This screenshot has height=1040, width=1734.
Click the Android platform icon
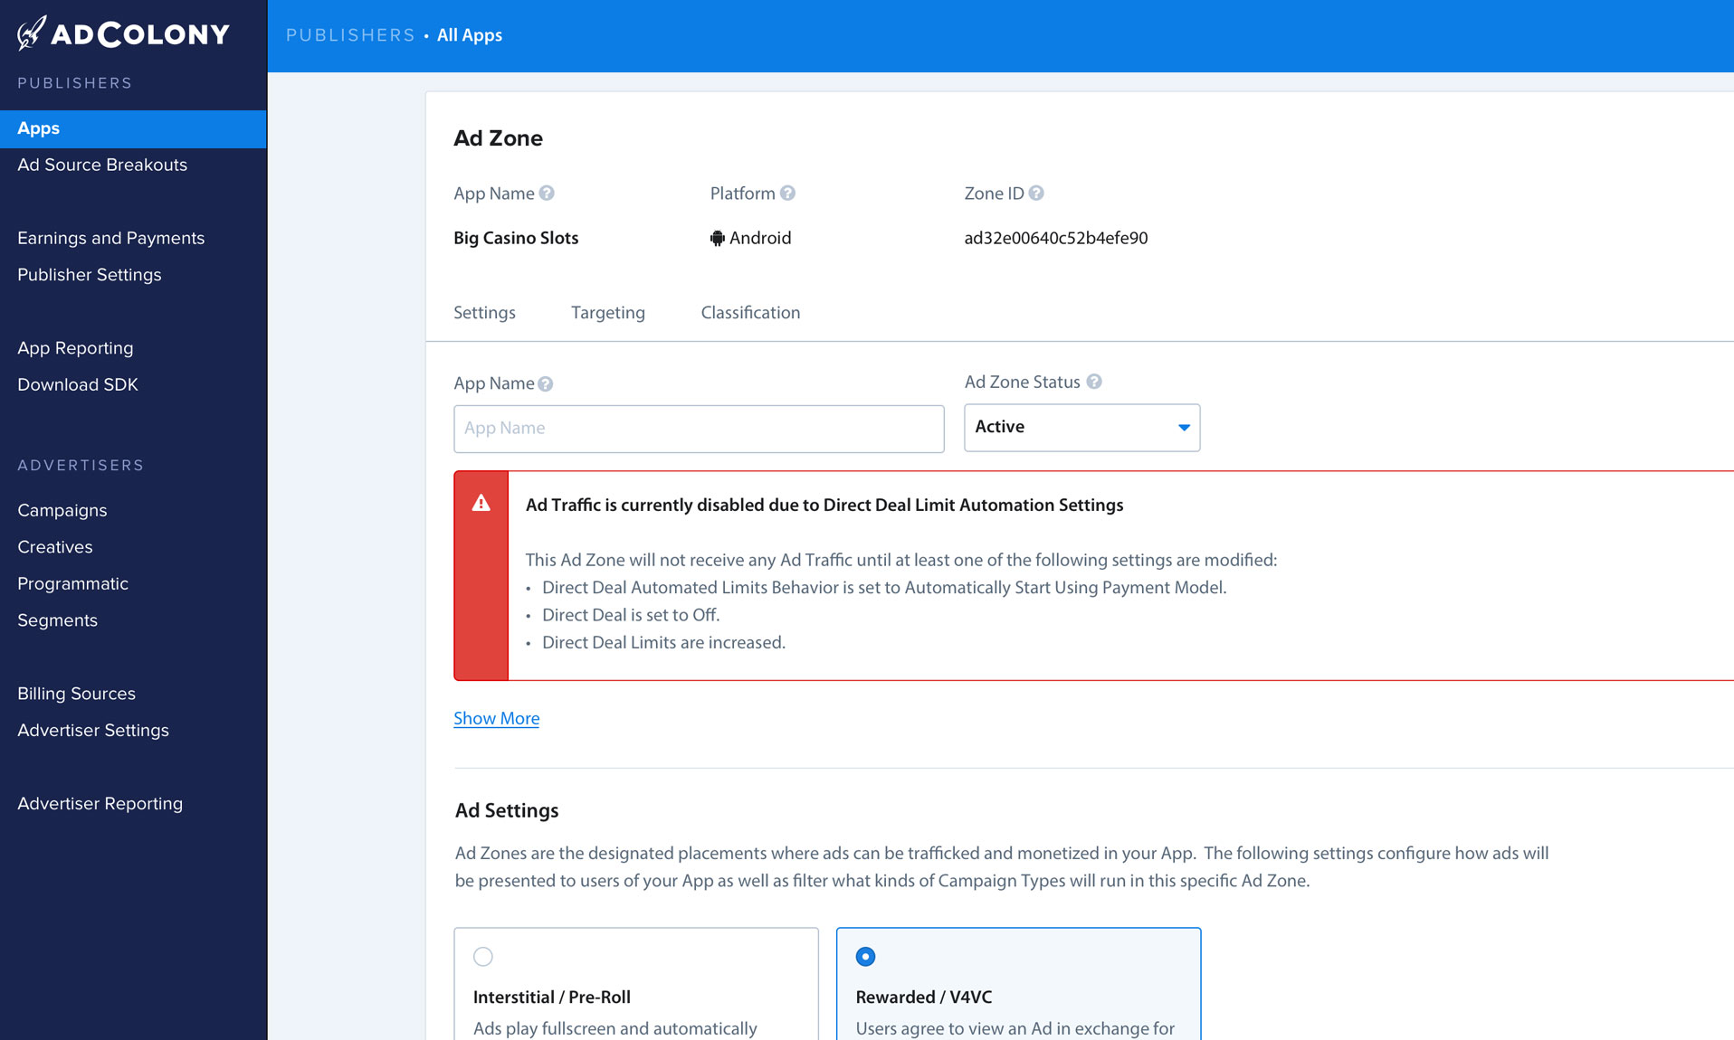pyautogui.click(x=717, y=238)
